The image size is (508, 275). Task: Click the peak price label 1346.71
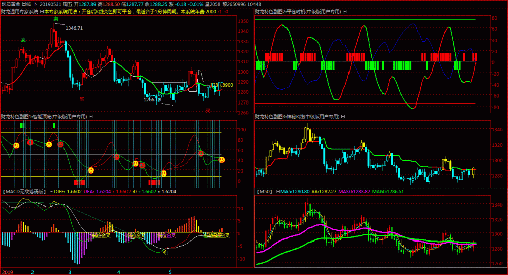click(x=74, y=28)
